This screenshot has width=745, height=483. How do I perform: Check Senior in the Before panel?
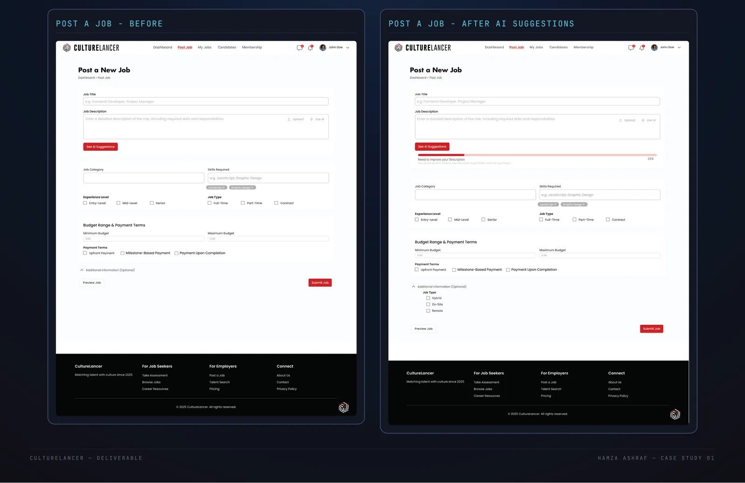152,203
